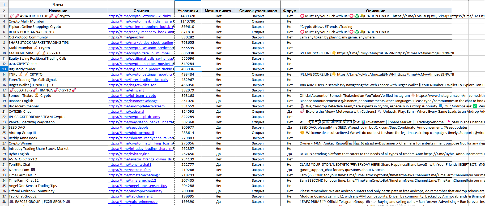Click the Форум column header cell
The height and width of the screenshot is (206, 485).
290,11
